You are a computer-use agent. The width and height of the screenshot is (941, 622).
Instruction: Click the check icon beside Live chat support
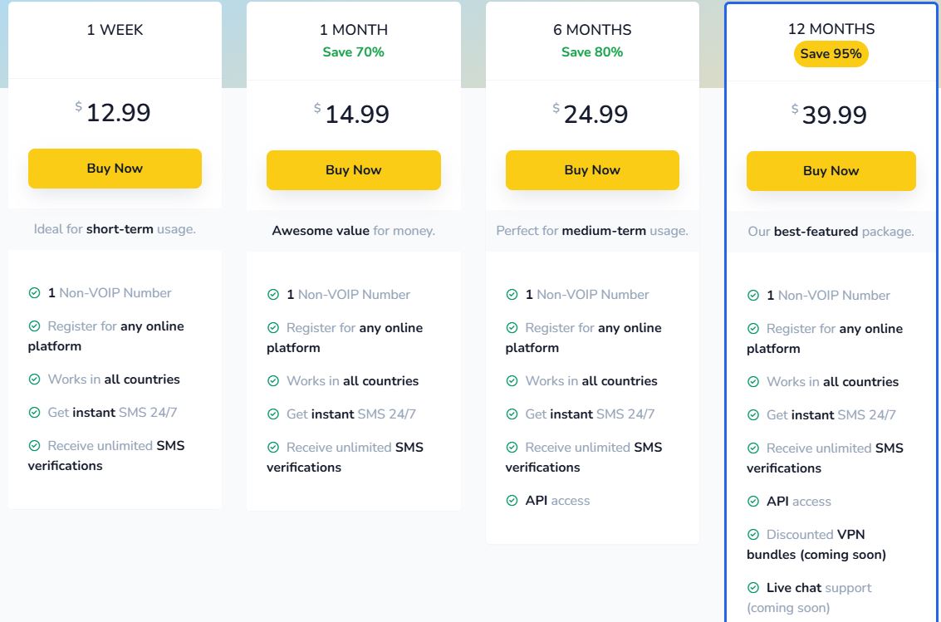753,588
